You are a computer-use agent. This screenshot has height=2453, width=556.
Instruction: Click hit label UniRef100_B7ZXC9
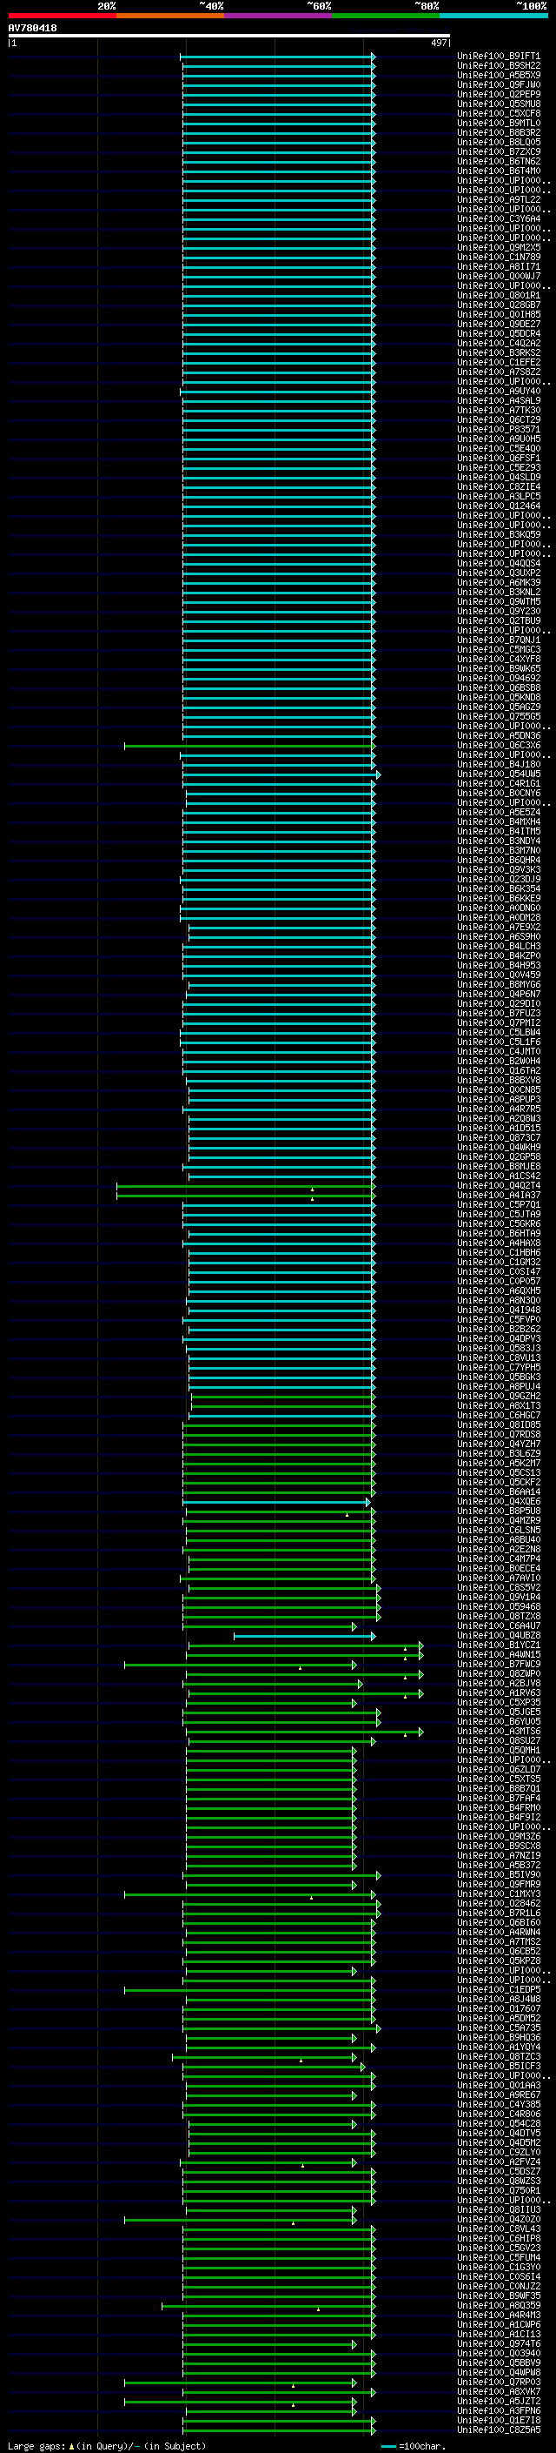point(499,151)
